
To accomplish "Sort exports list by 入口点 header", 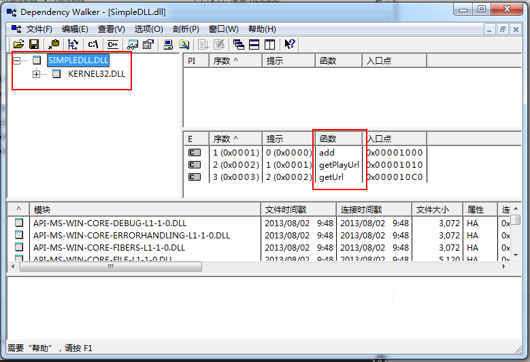I will coord(395,139).
